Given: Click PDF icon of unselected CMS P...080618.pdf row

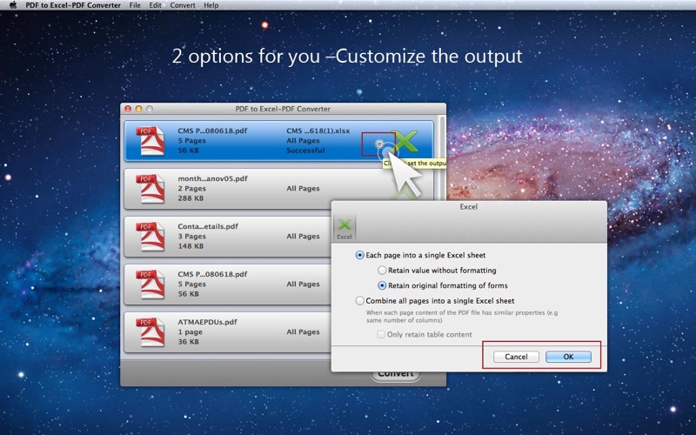Looking at the screenshot, I should click(x=150, y=284).
